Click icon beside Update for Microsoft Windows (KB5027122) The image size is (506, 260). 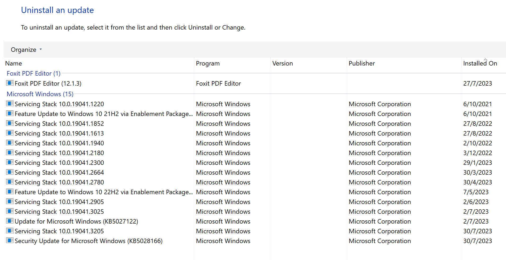(10, 221)
